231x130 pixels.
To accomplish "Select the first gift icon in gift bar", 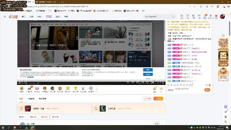I will coord(21,88).
